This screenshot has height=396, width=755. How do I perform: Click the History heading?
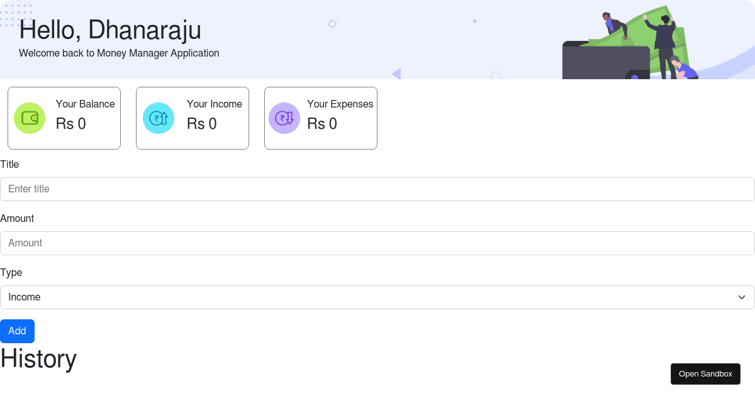(38, 359)
